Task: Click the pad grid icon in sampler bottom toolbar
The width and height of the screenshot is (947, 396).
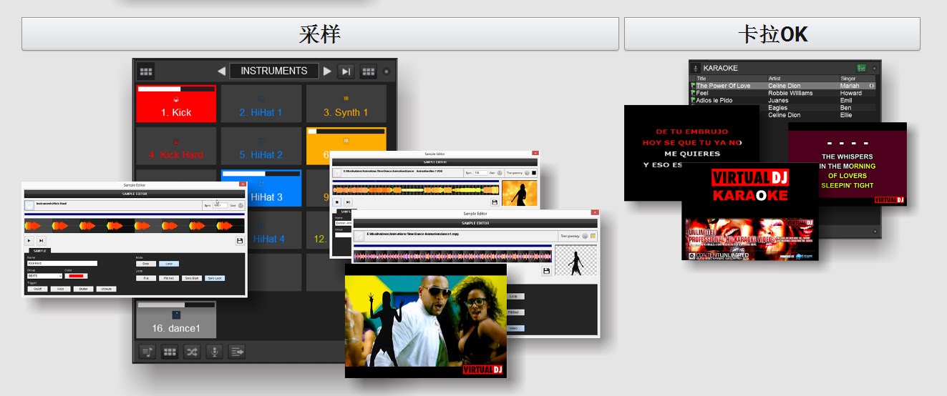Action: pyautogui.click(x=170, y=351)
